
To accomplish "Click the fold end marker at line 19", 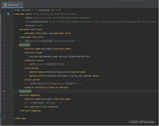I will coord(13,80).
